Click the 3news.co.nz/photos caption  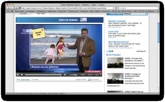[45, 67]
